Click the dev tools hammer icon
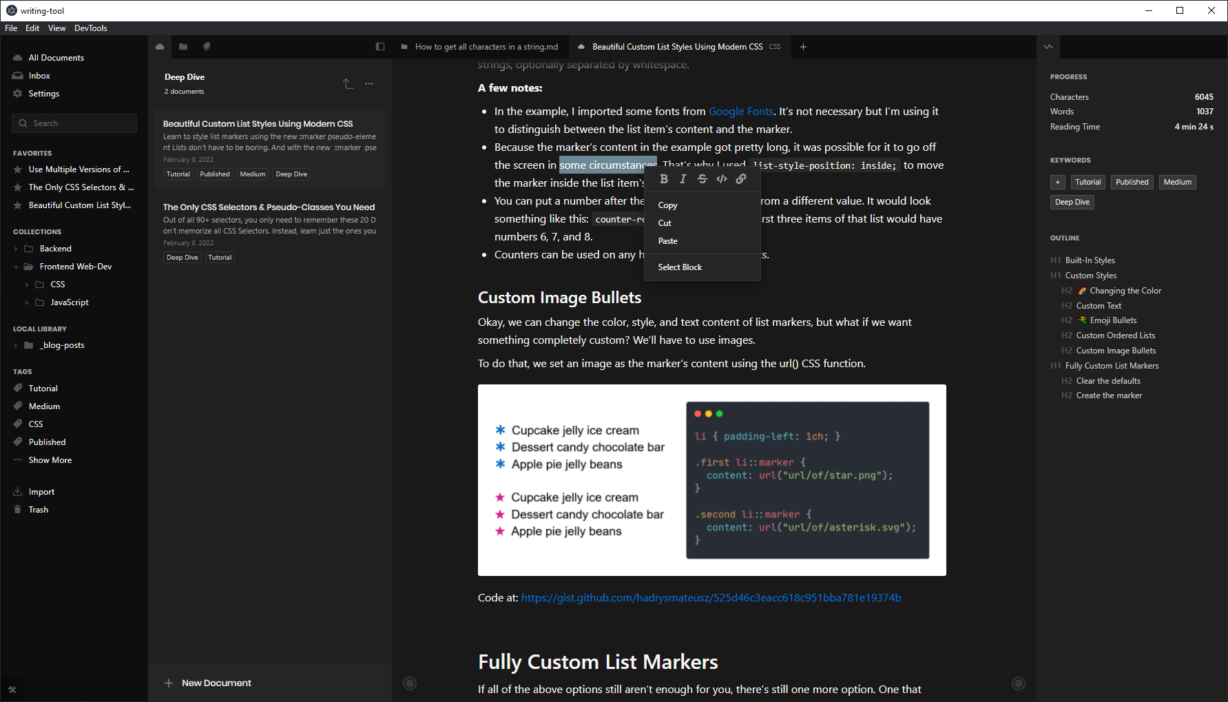This screenshot has height=702, width=1228. [12, 689]
